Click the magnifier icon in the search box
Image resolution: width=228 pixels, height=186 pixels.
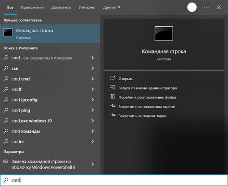[x=6, y=180]
